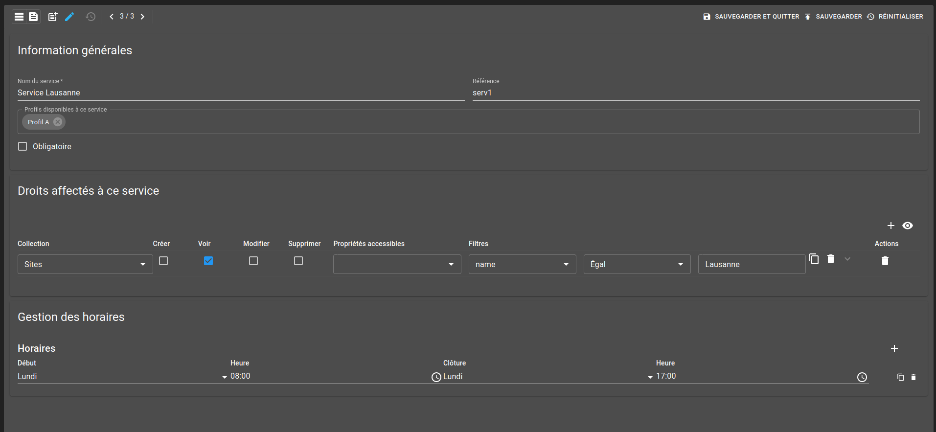Add a new right with plus icon
Viewport: 936px width, 432px height.
click(891, 226)
